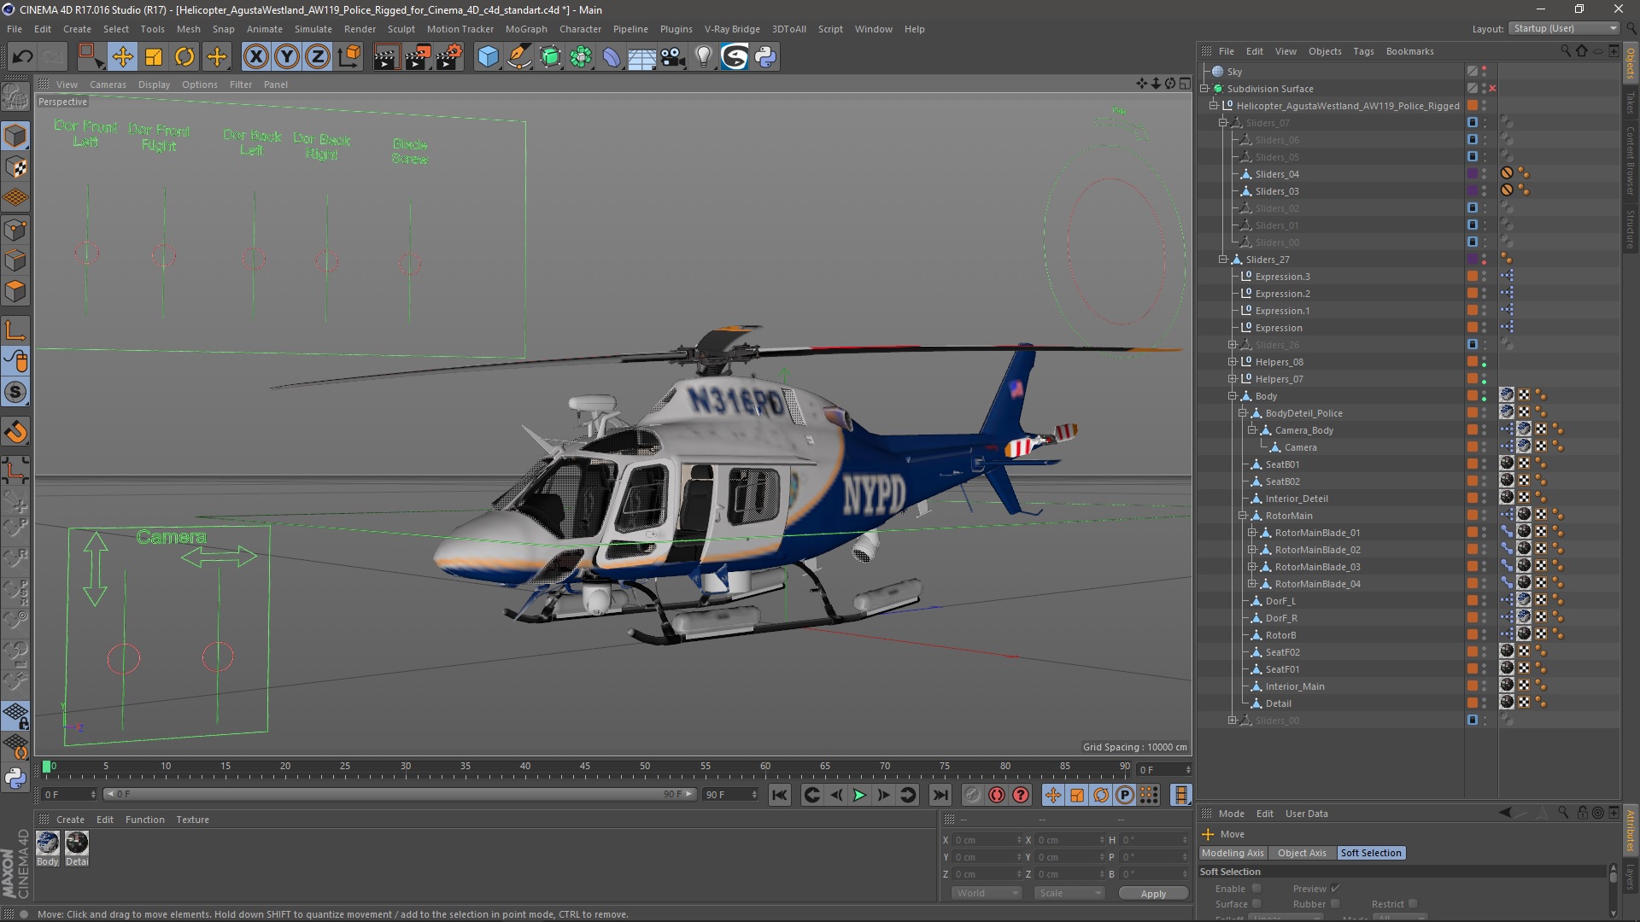The image size is (1640, 922).
Task: Select the Live Selection tool
Action: point(91,57)
